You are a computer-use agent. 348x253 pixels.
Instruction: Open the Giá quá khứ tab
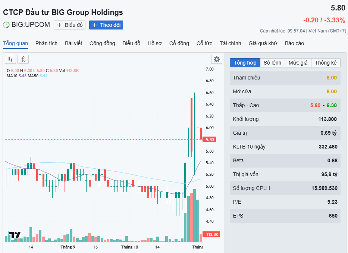click(x=263, y=43)
